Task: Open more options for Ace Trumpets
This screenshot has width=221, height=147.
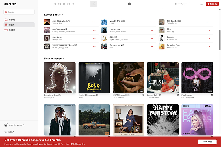Action: 94,30
